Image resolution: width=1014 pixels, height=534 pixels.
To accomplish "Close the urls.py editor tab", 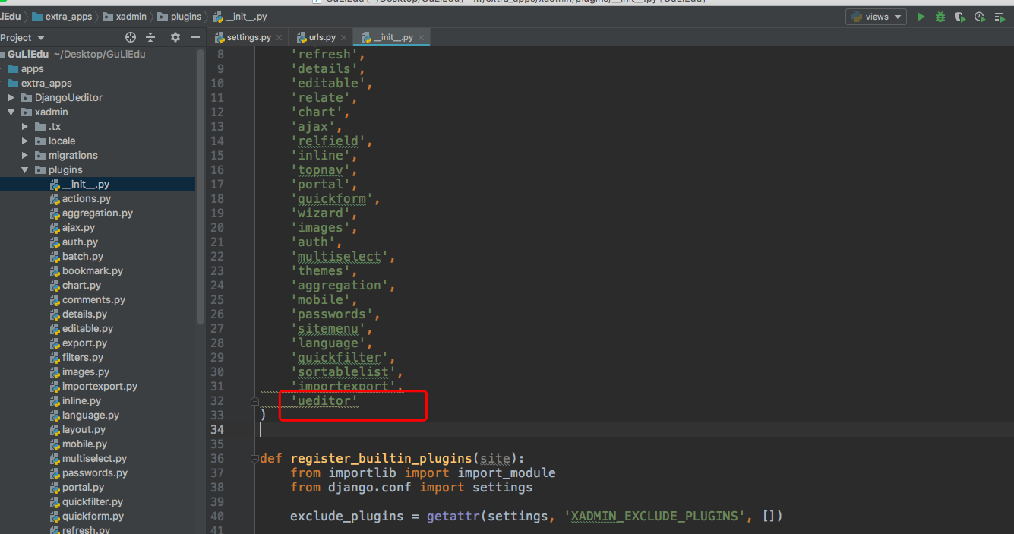I will coord(344,37).
